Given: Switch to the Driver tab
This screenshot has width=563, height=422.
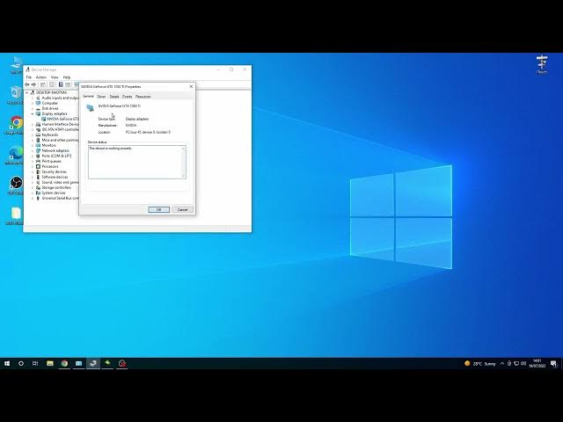Looking at the screenshot, I should pos(101,97).
